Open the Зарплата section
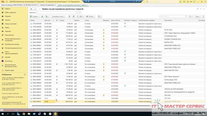 [x=8, y=31]
